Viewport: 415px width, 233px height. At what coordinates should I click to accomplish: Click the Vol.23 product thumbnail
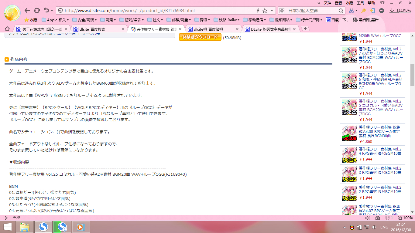(349, 174)
